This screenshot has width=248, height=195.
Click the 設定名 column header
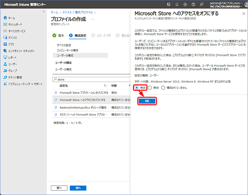[x=64, y=86]
